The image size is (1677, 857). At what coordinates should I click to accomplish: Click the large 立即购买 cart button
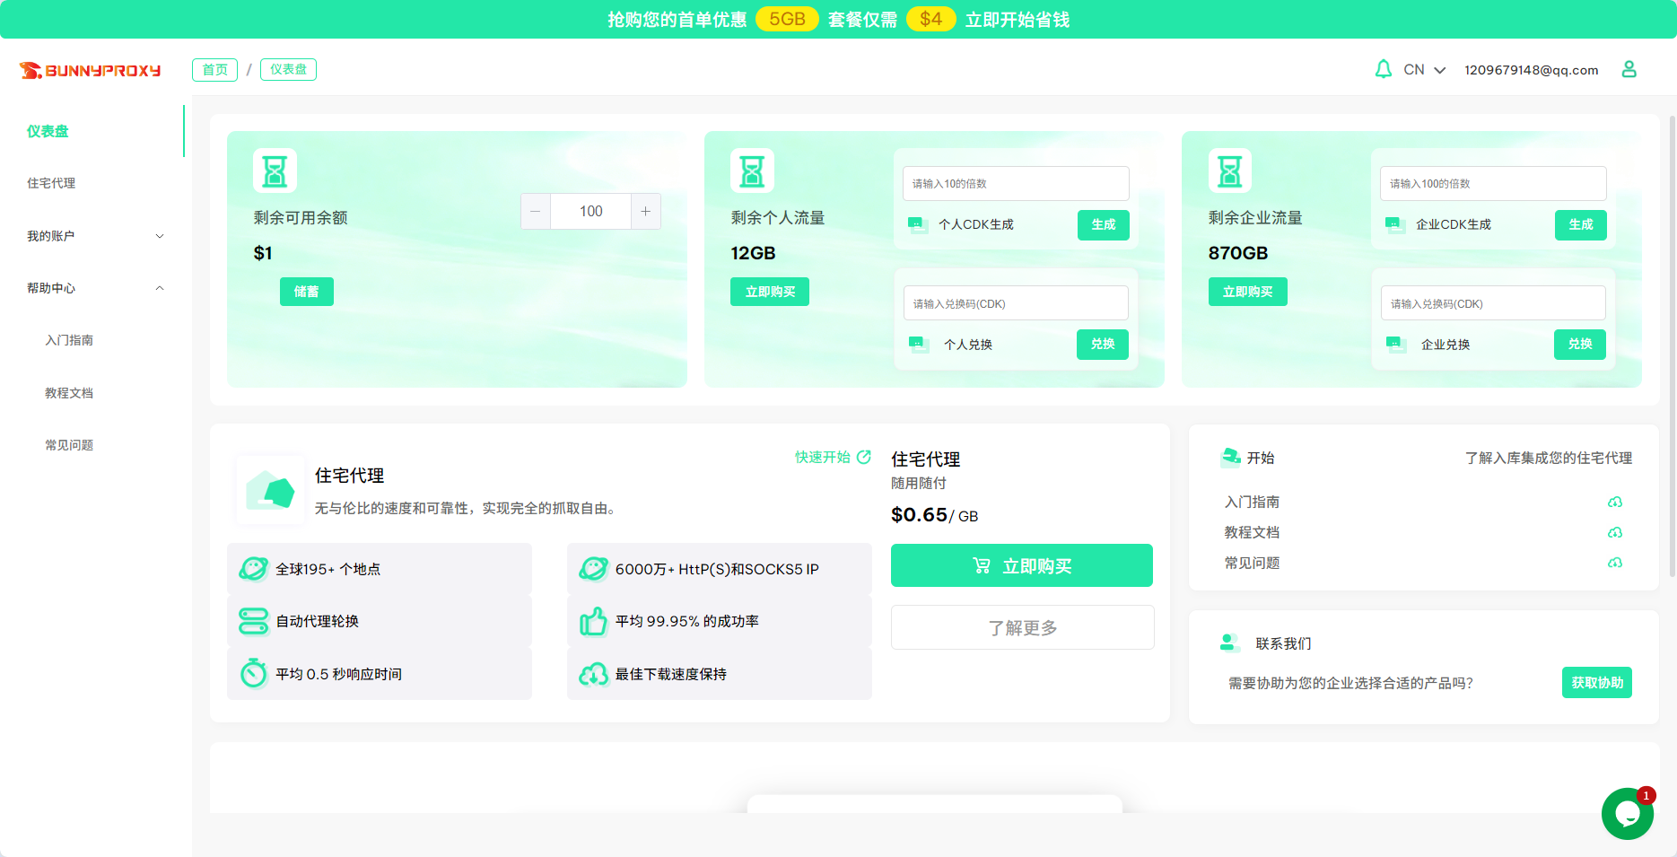point(1021,565)
